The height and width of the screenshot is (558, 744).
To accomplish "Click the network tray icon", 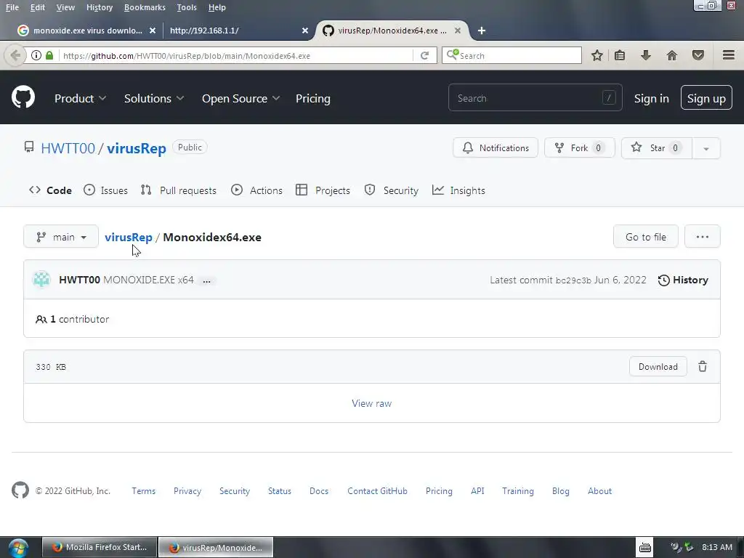I will [x=689, y=548].
